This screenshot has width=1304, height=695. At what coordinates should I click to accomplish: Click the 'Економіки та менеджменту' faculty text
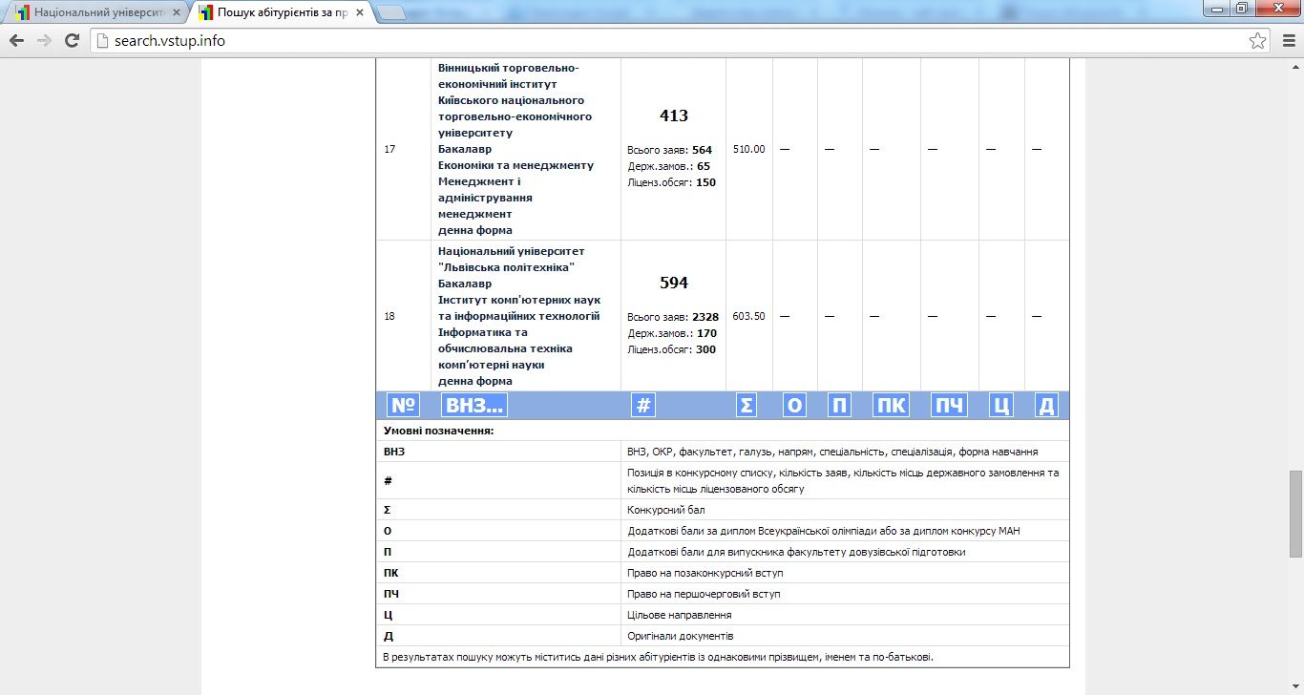click(515, 165)
